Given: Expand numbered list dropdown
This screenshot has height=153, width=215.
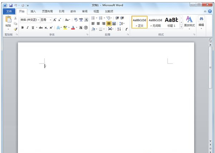Looking at the screenshot, I should point(104,18).
